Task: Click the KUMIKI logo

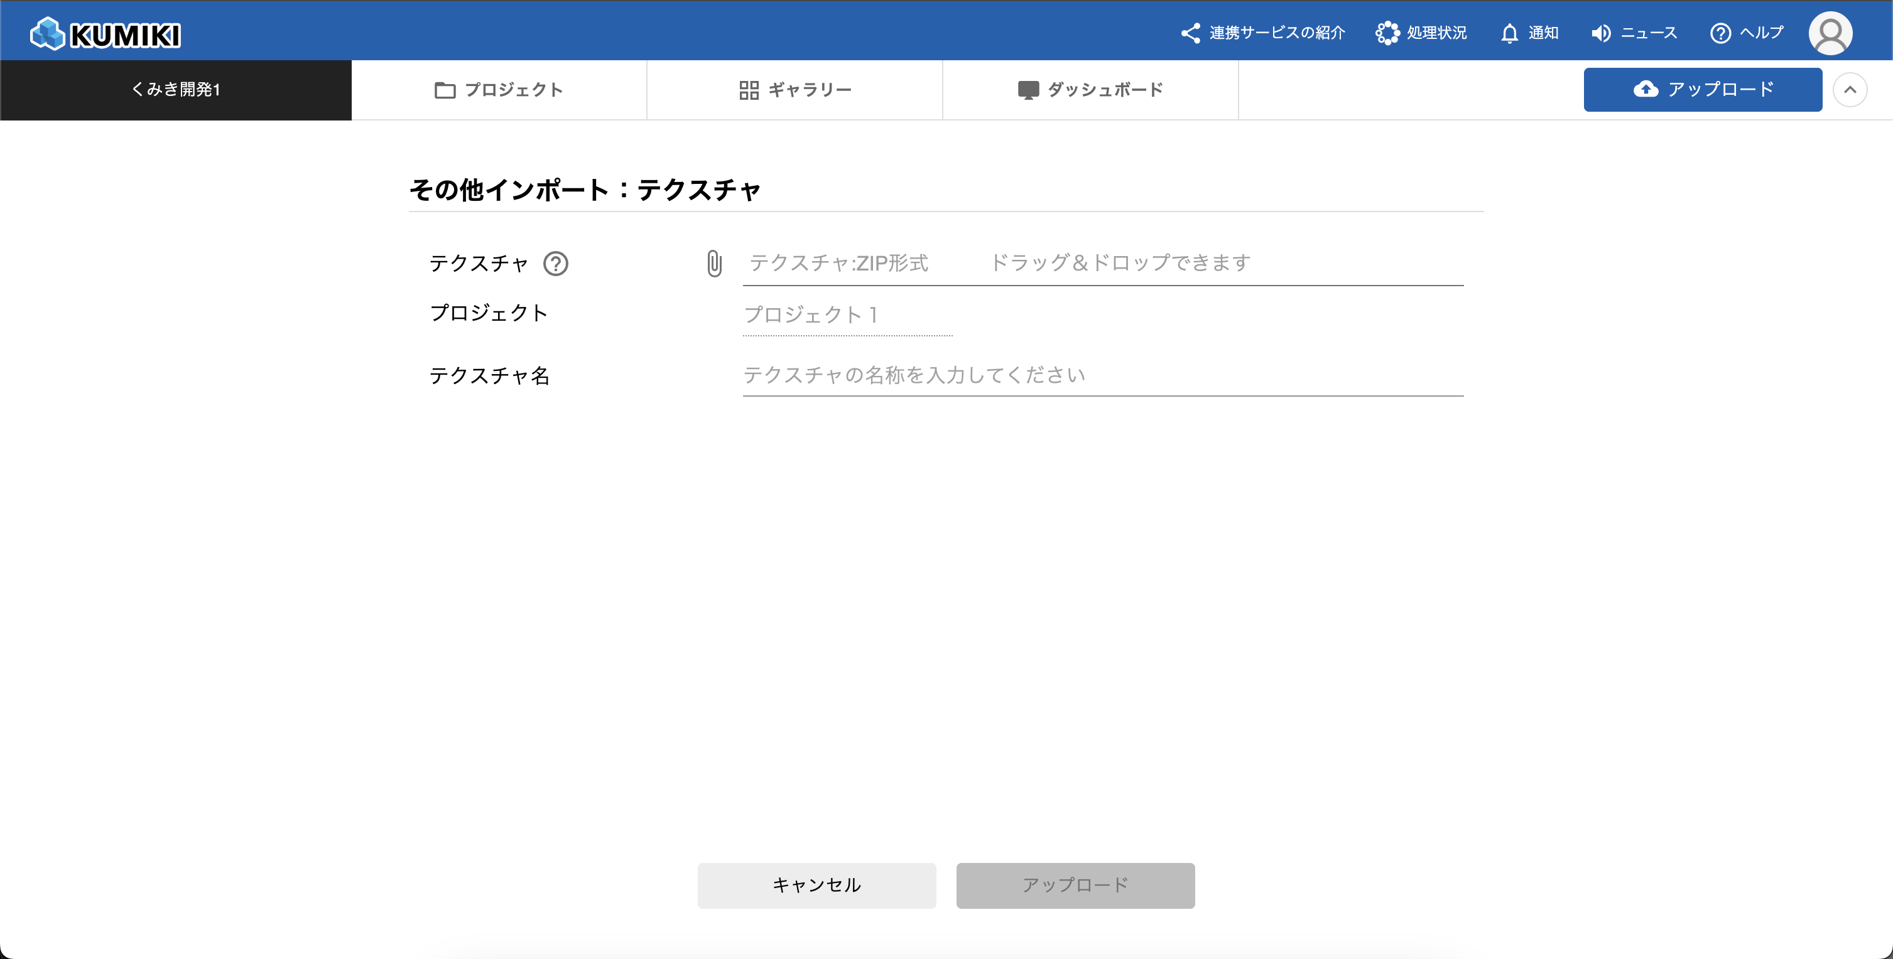Action: pos(105,34)
